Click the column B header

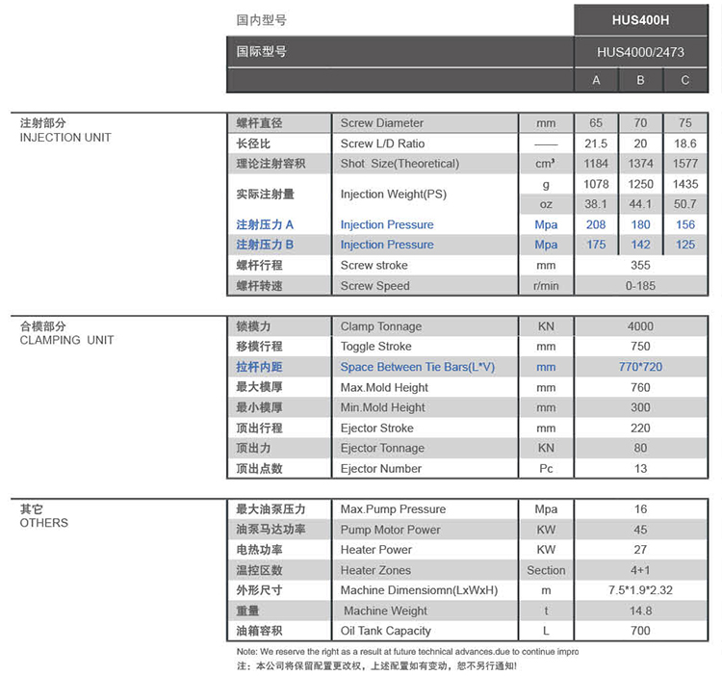pyautogui.click(x=640, y=80)
